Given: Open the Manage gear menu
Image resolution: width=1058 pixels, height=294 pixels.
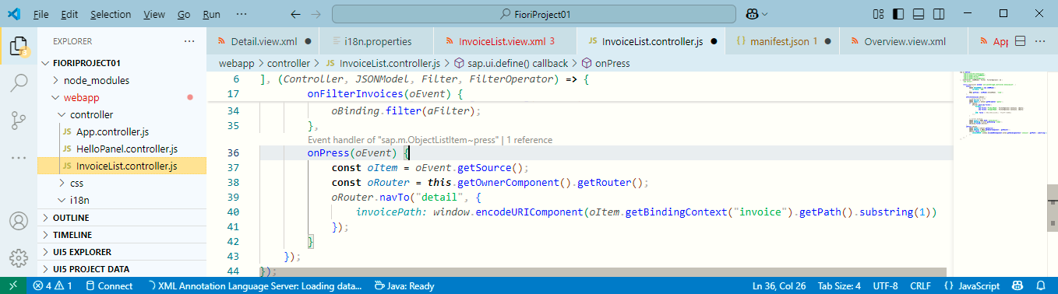Looking at the screenshot, I should (x=19, y=257).
